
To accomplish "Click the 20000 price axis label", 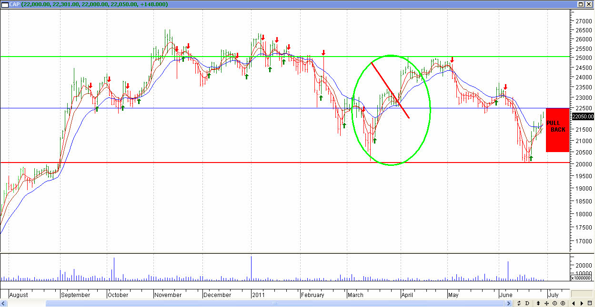I will (x=583, y=164).
